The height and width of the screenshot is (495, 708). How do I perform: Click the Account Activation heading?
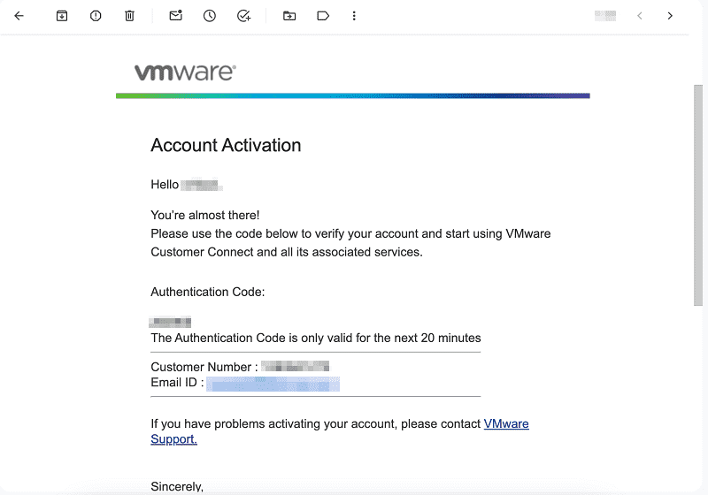[x=226, y=145]
